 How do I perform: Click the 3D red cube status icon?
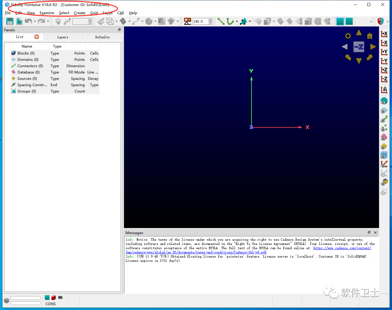coord(53,298)
